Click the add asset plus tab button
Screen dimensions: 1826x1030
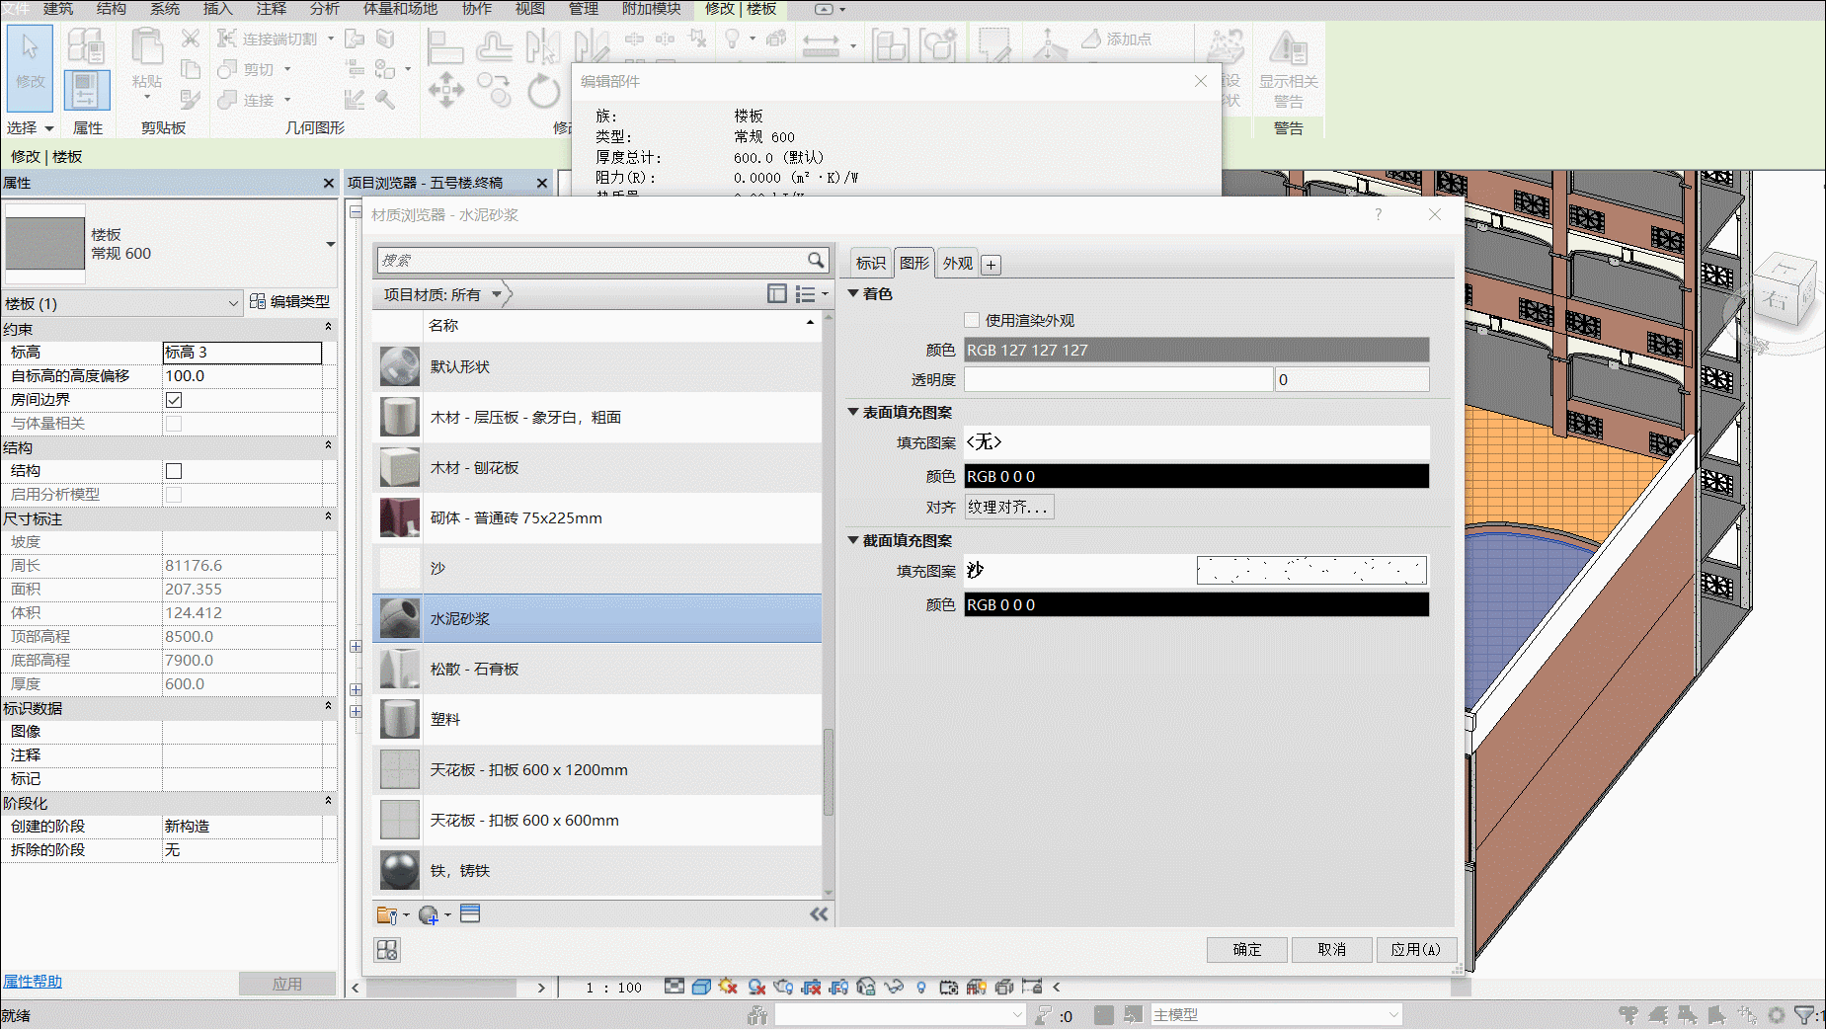(991, 265)
